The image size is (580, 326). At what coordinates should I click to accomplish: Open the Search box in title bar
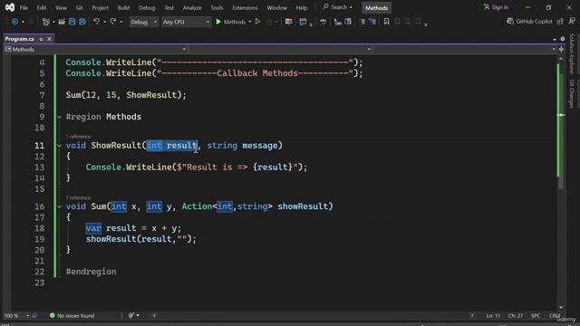[x=337, y=7]
